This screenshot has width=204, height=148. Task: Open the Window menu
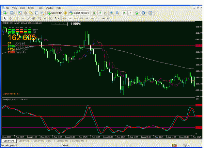[x=50, y=8]
